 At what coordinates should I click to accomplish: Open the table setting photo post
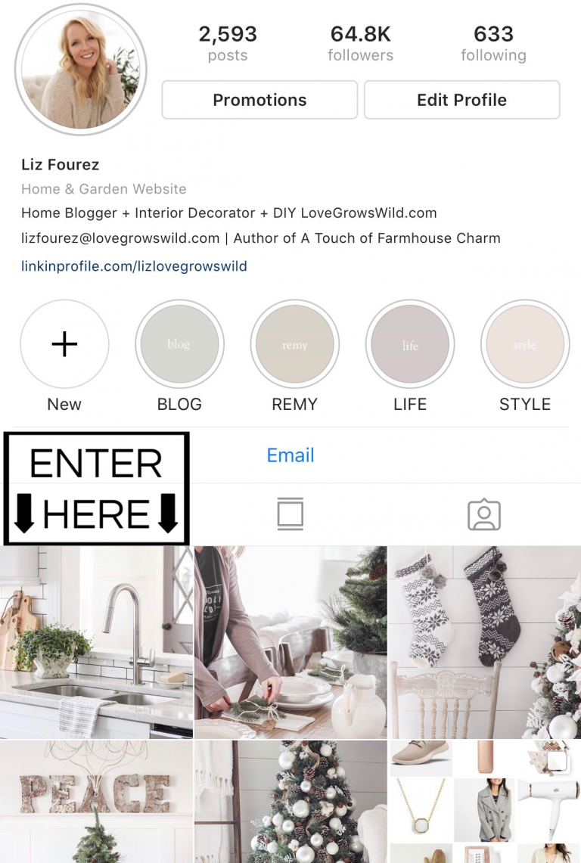290,642
